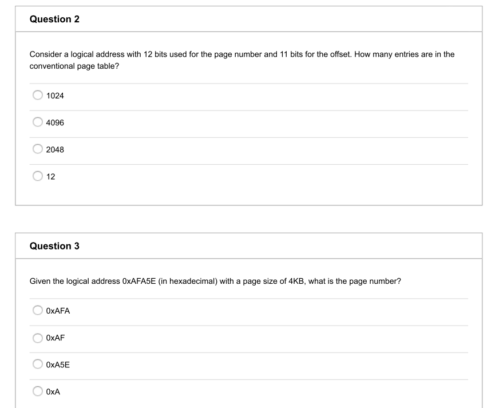
Task: Click the 12 answer label text
Action: [52, 176]
